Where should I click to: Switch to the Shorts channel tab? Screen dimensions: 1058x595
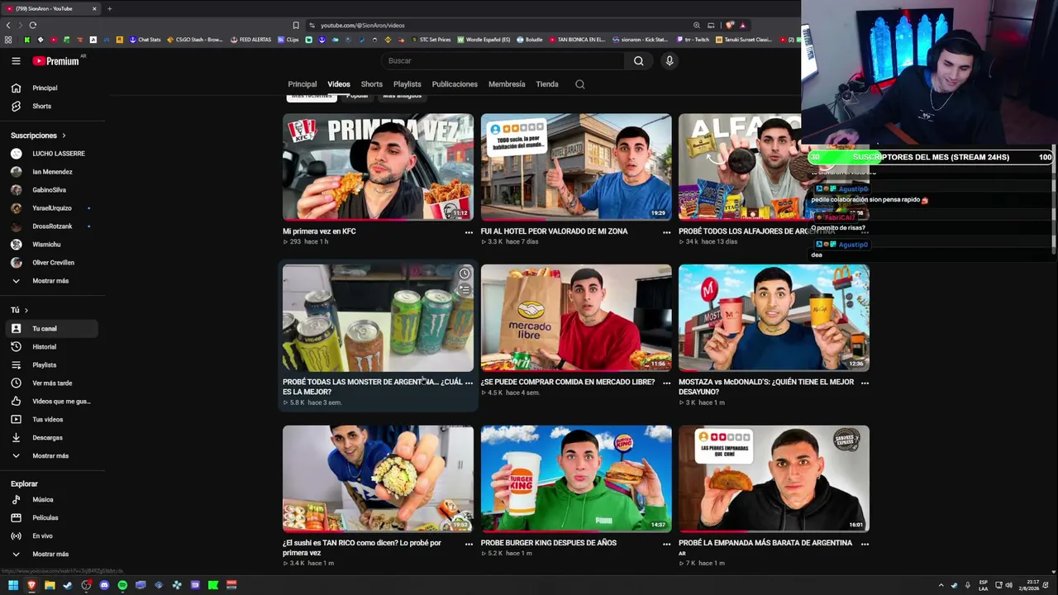click(x=371, y=84)
